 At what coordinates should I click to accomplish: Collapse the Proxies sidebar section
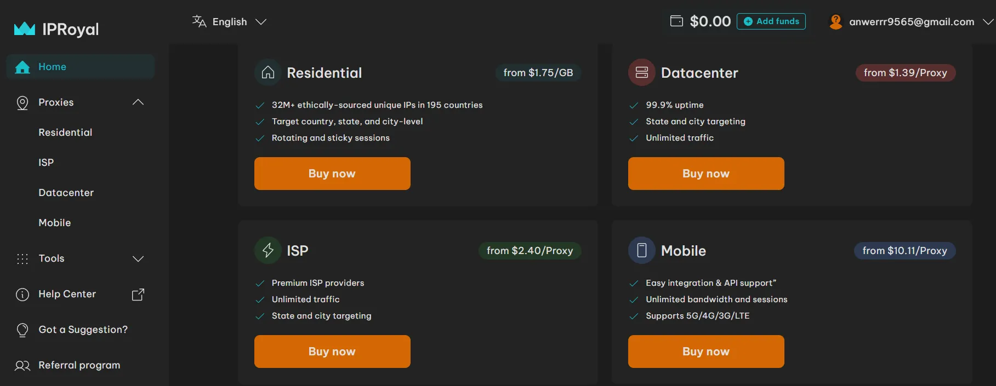138,102
